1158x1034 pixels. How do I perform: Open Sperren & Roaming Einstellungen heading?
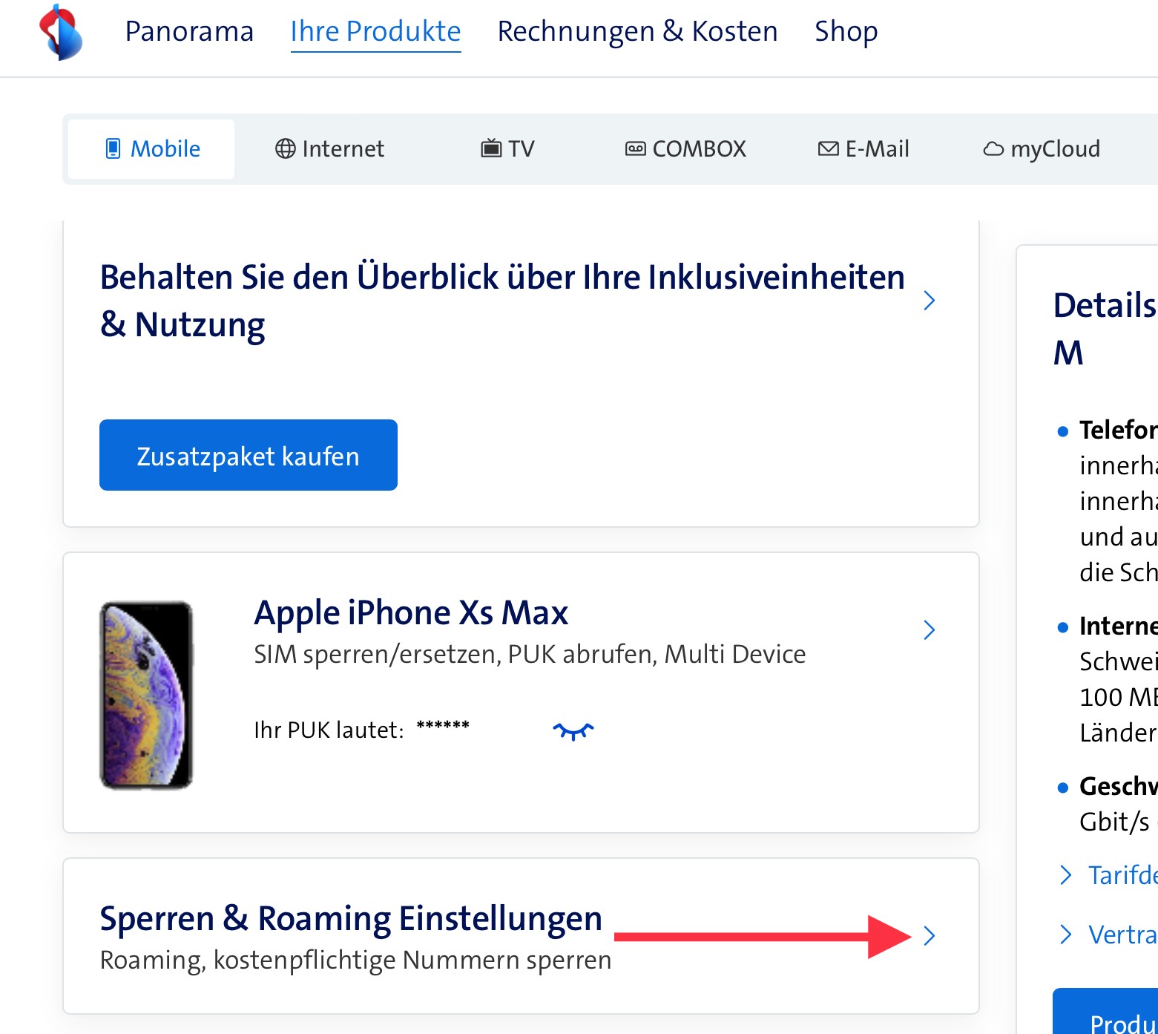(351, 919)
